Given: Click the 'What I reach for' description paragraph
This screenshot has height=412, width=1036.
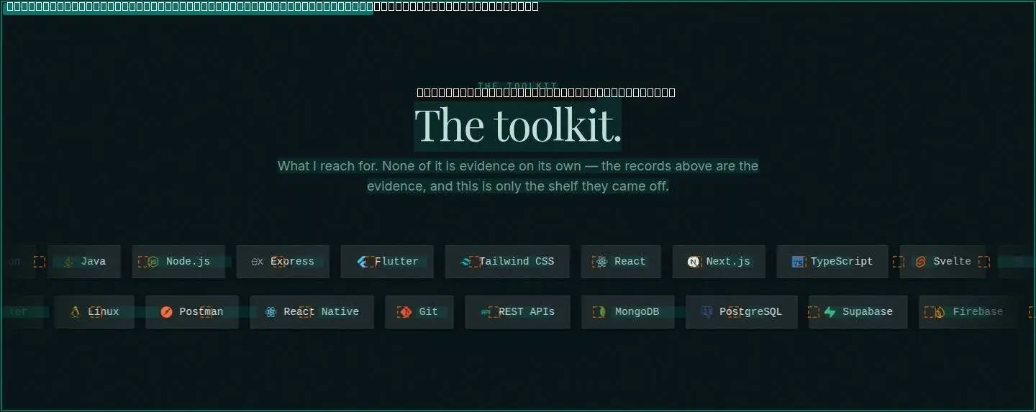Looking at the screenshot, I should coord(518,176).
